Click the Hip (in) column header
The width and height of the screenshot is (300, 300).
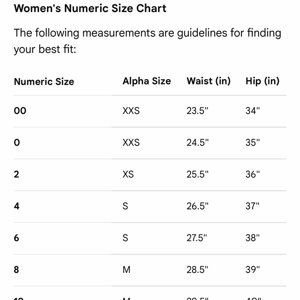262,81
